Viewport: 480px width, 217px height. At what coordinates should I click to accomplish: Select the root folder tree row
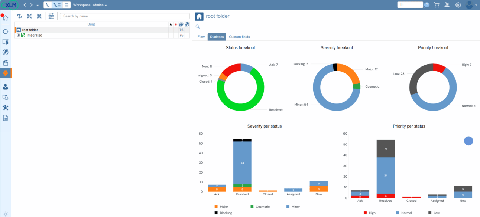pos(102,30)
